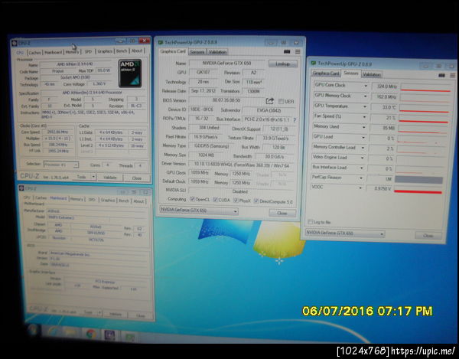Click the PerfCap Reason gray indicator bar
Screen dimensions: 459x359
pos(418,179)
